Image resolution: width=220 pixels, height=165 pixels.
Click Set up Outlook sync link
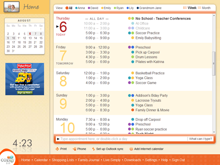coord(110,149)
